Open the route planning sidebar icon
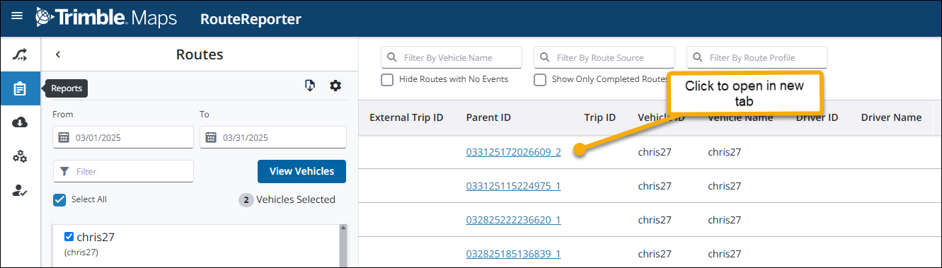Image resolution: width=942 pixels, height=268 pixels. tap(20, 54)
